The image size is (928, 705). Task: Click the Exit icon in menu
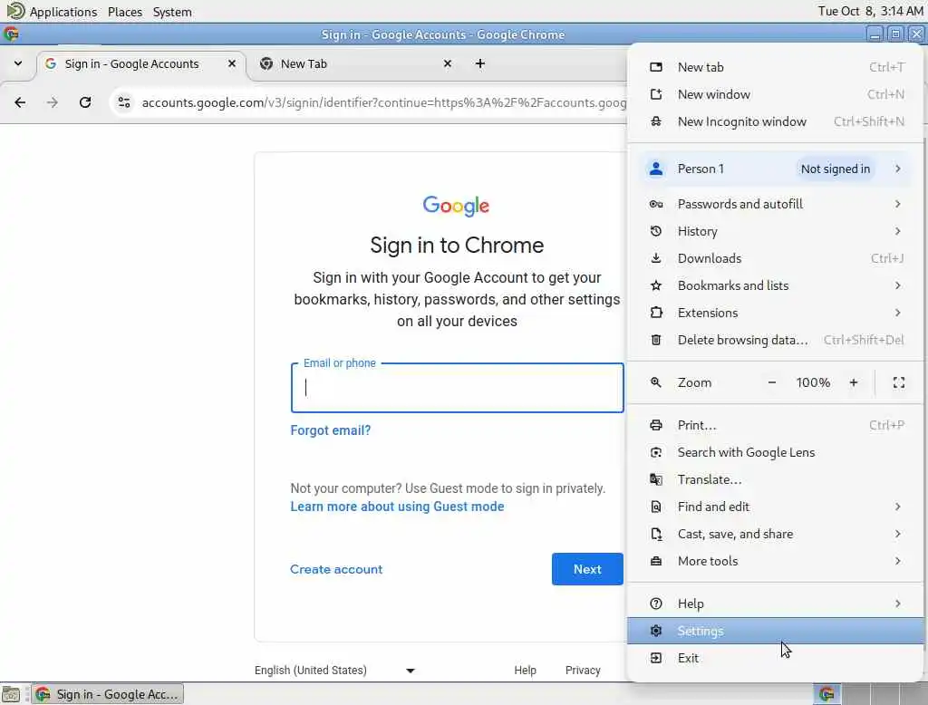pos(656,658)
